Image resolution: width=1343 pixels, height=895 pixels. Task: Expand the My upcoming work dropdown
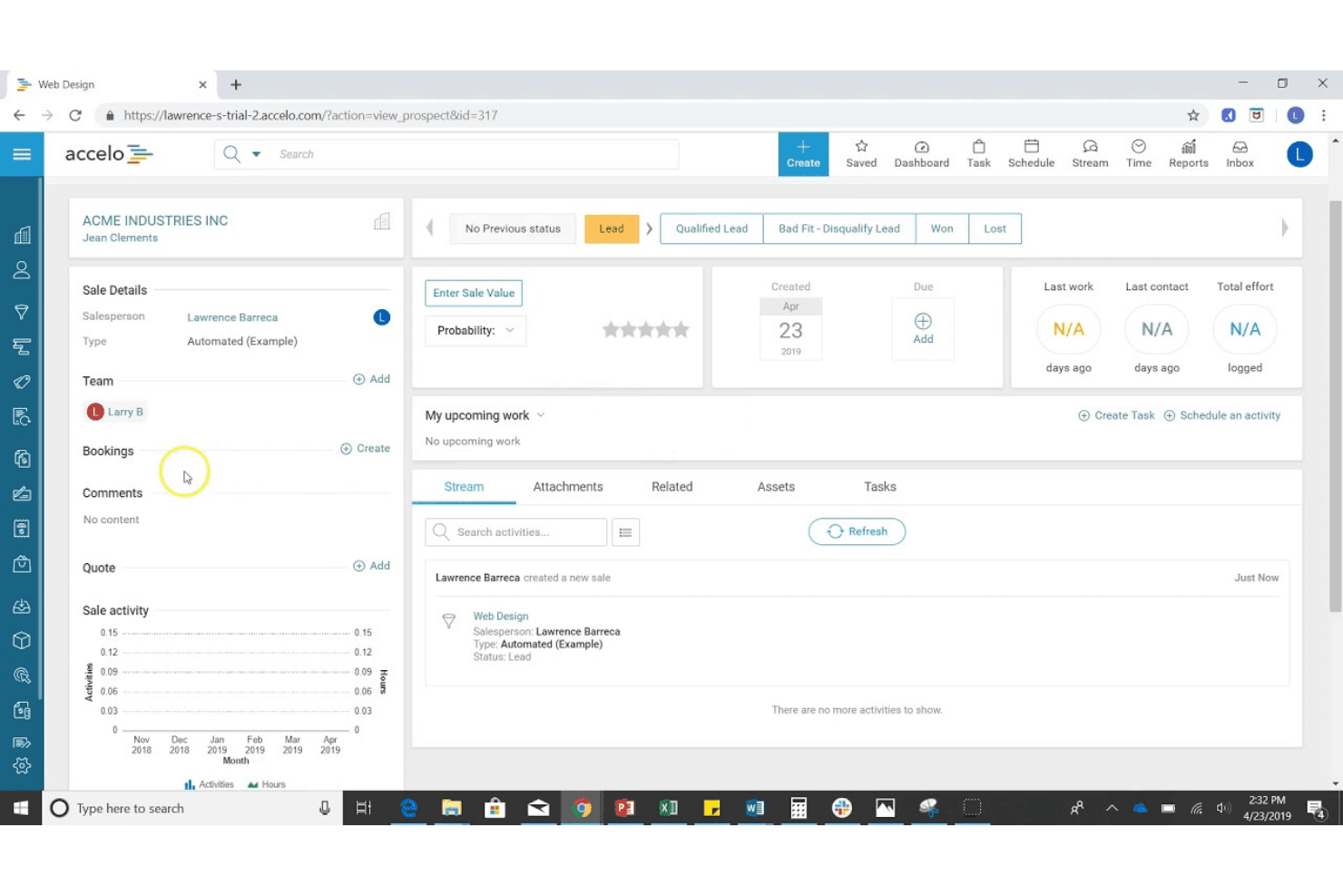coord(541,415)
